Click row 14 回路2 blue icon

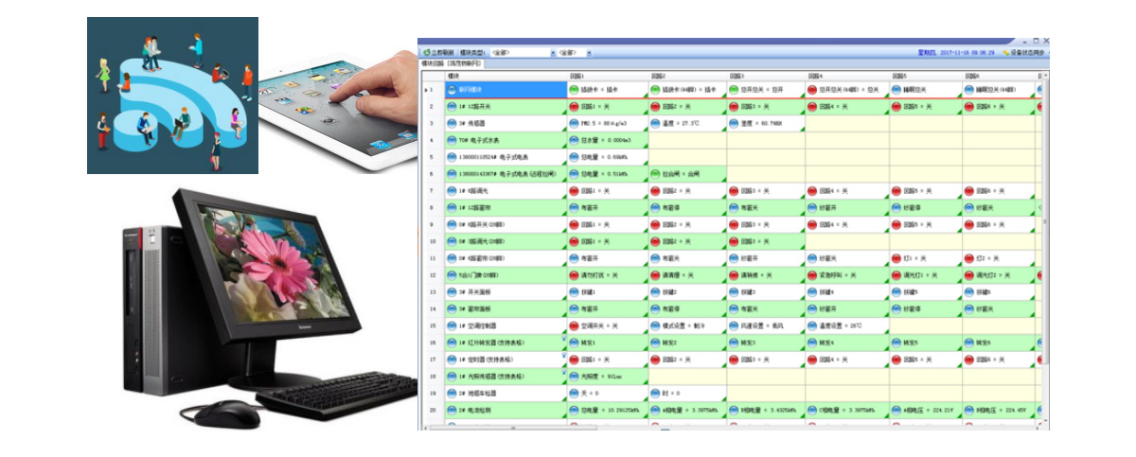(655, 308)
